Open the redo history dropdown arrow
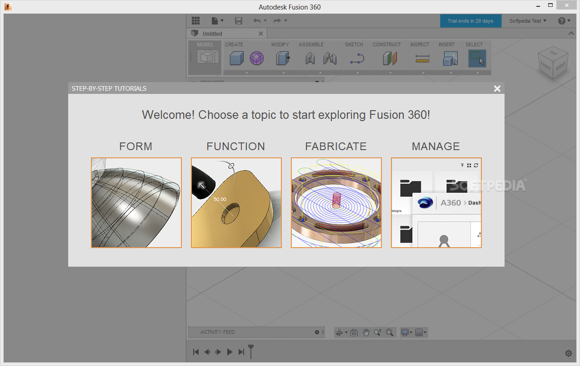The height and width of the screenshot is (366, 580). [285, 21]
